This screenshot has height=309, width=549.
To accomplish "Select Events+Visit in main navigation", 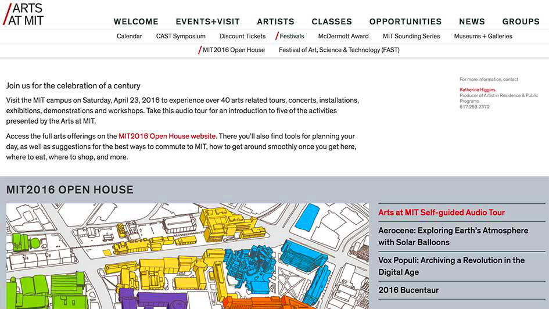I will pyautogui.click(x=207, y=21).
